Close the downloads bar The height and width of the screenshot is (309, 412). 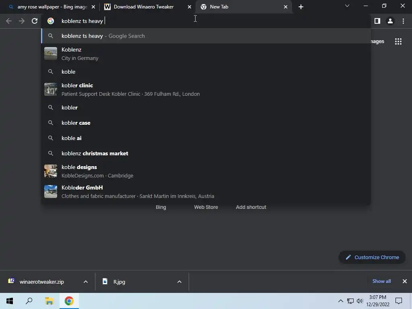pos(405,281)
